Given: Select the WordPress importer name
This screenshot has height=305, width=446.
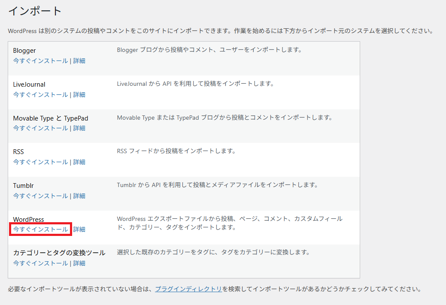Looking at the screenshot, I should coord(28,220).
